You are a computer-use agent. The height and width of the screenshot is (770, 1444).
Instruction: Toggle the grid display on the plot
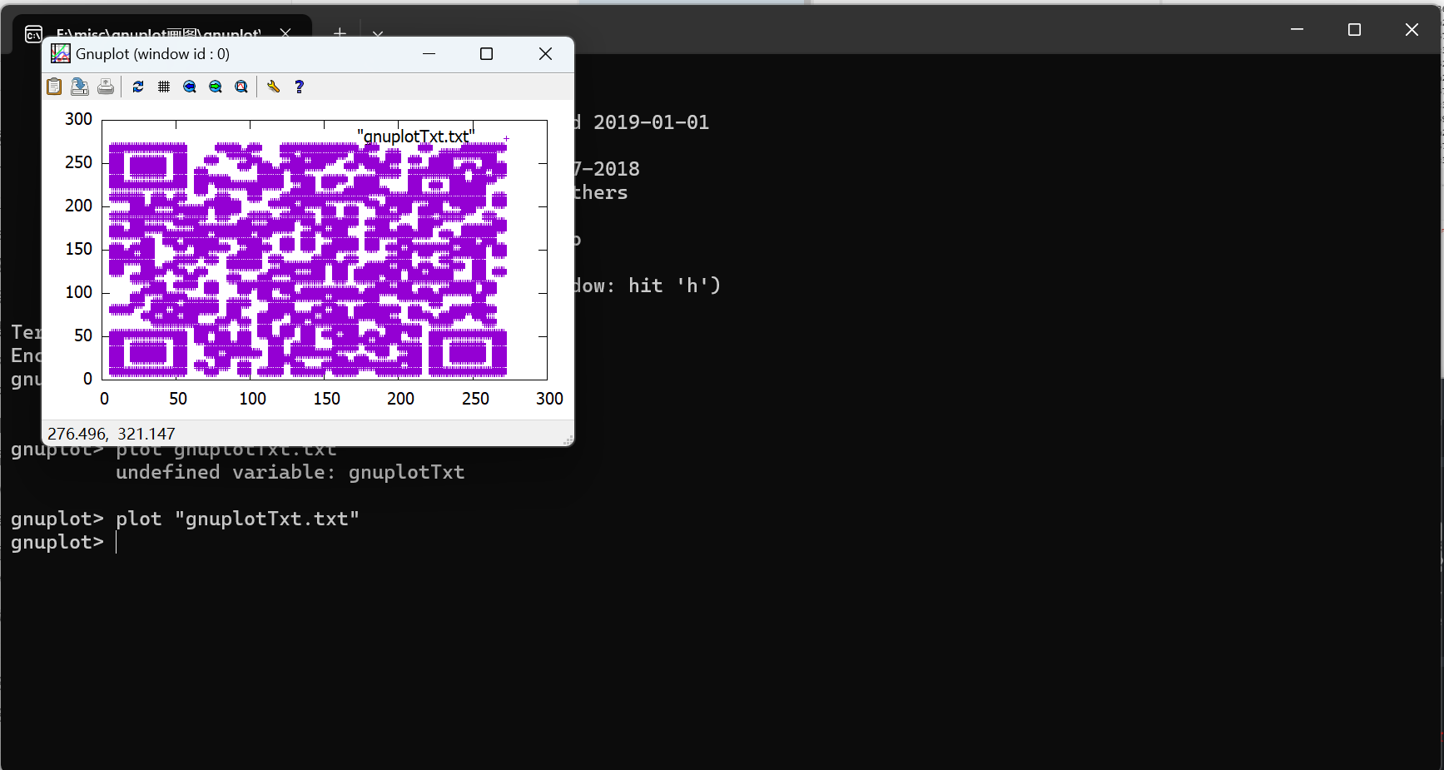164,87
